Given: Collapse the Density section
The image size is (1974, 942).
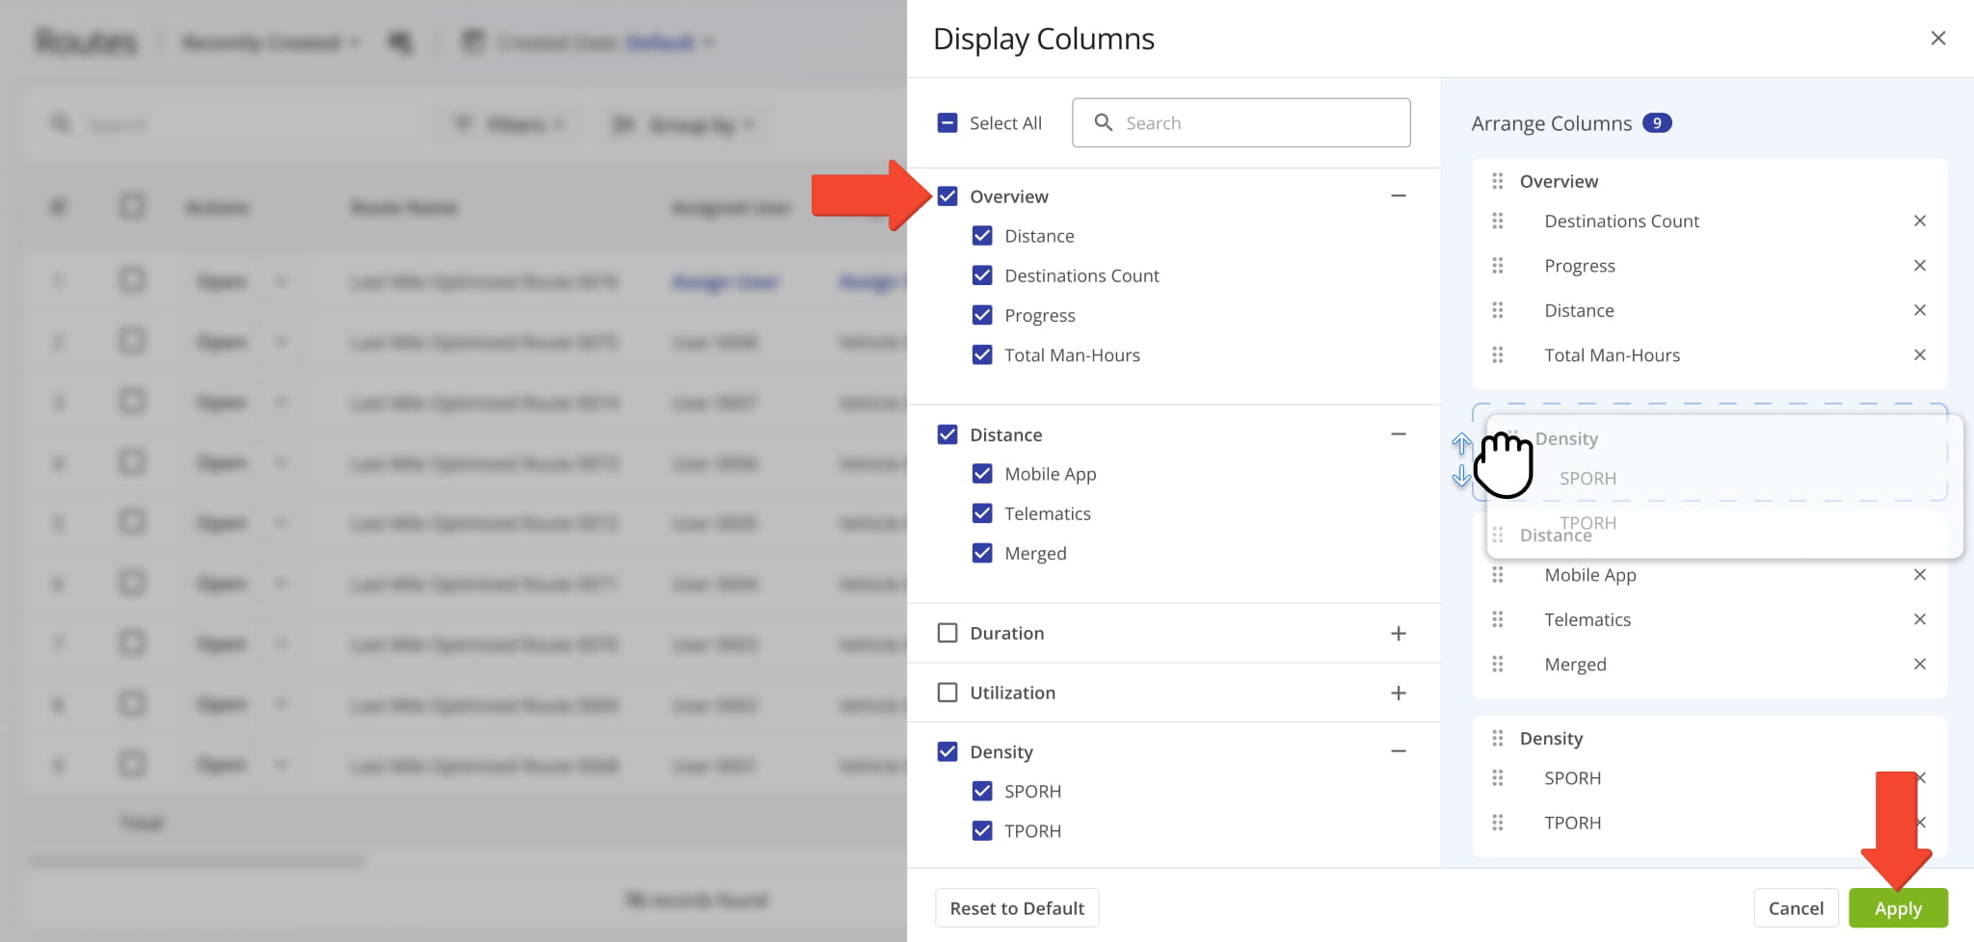Looking at the screenshot, I should pyautogui.click(x=1398, y=751).
